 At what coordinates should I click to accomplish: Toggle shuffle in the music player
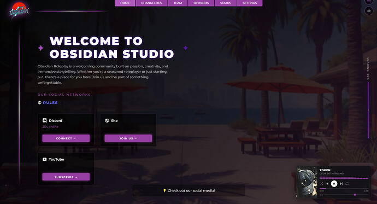click(321, 184)
